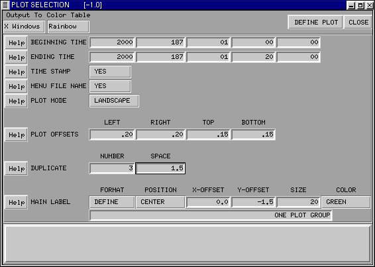This screenshot has width=375, height=267.
Task: Open Help for ENDING TIME
Action: [x=17, y=57]
